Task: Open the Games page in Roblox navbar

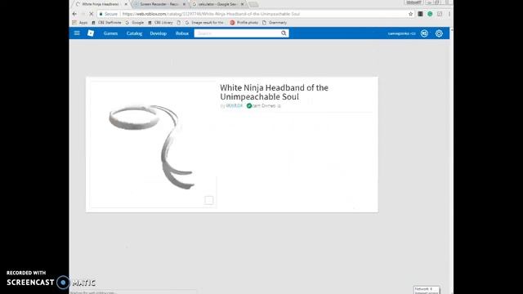Action: tap(110, 33)
